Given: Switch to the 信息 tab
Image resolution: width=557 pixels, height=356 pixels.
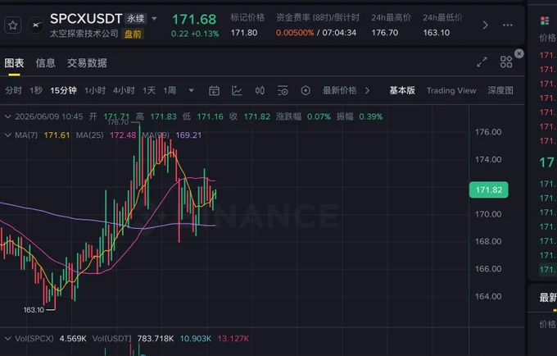Looking at the screenshot, I should [x=46, y=63].
